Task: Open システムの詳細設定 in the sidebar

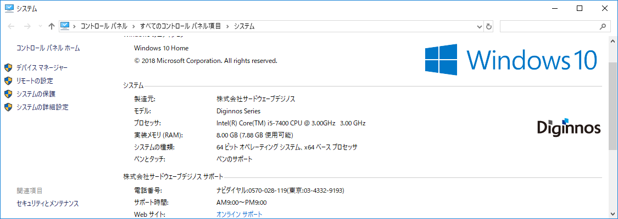Action: (42, 107)
